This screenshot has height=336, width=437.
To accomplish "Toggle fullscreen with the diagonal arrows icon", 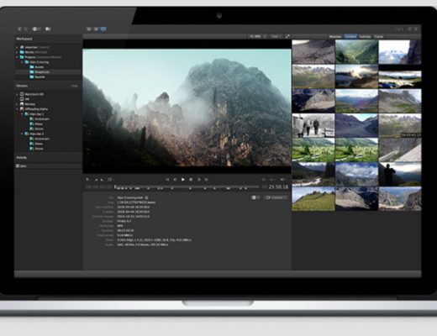I will (287, 36).
